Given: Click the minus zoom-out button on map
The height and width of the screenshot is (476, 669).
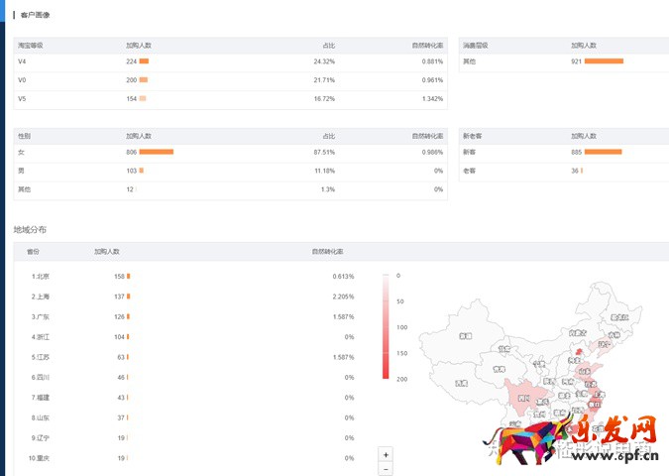Looking at the screenshot, I should (x=387, y=468).
